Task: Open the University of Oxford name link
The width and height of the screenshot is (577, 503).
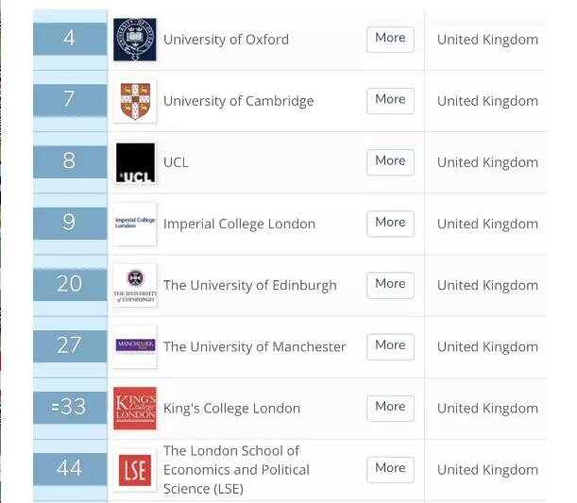Action: (226, 40)
